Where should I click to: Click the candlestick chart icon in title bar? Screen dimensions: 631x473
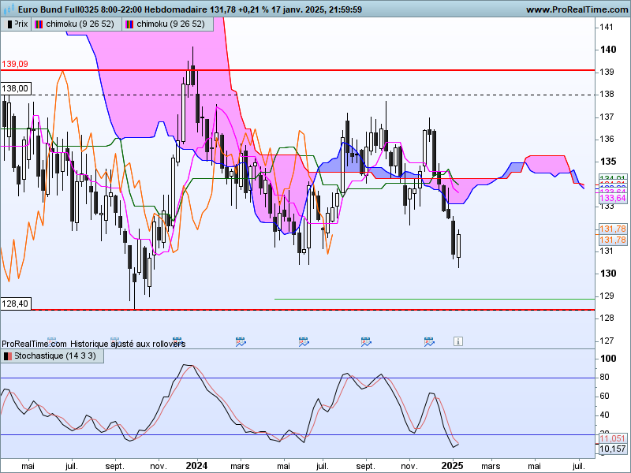click(x=9, y=9)
